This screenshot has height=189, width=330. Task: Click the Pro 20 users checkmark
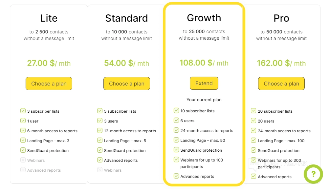click(x=253, y=121)
